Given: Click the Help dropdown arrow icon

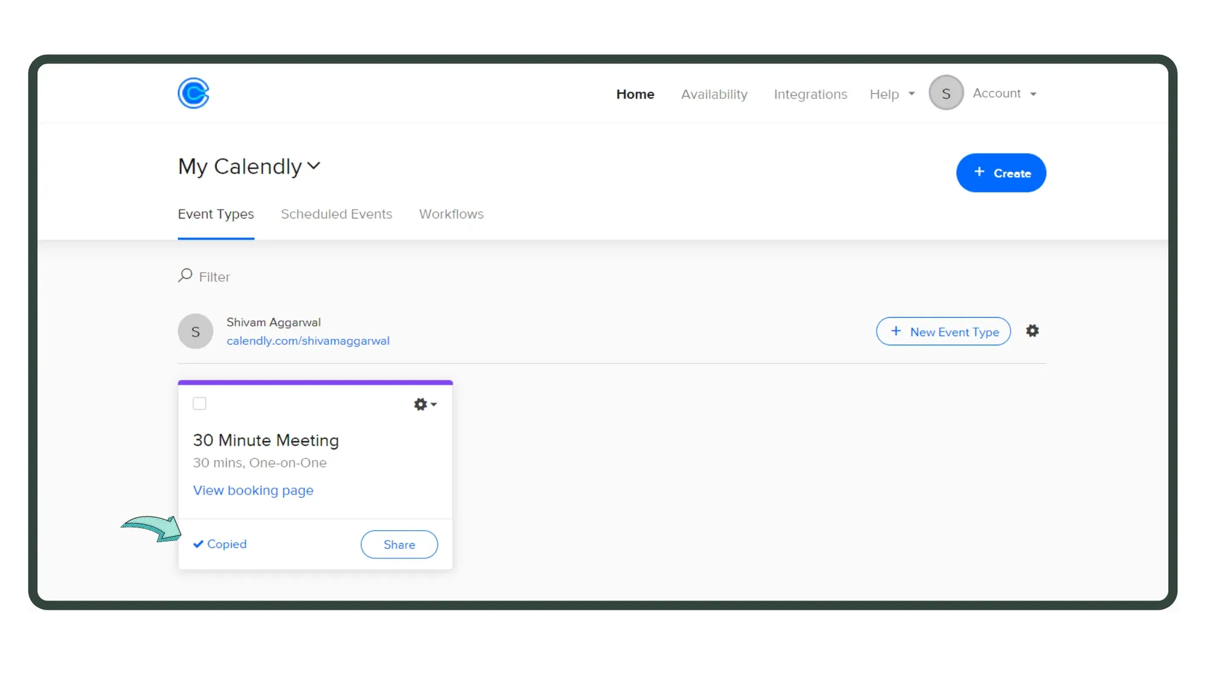Looking at the screenshot, I should 912,93.
